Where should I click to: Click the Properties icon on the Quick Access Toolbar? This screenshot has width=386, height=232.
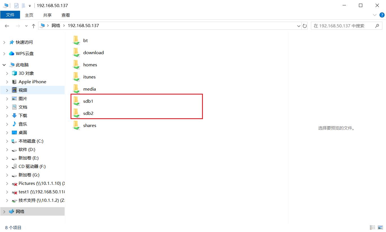(16, 5)
